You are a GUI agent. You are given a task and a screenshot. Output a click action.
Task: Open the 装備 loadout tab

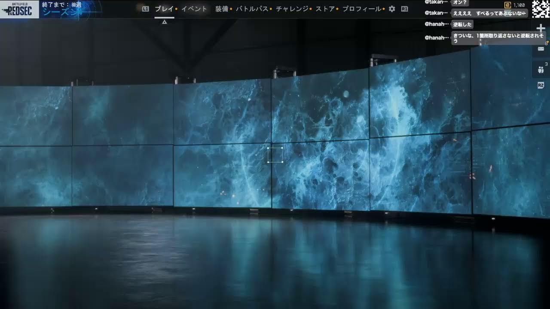click(222, 9)
